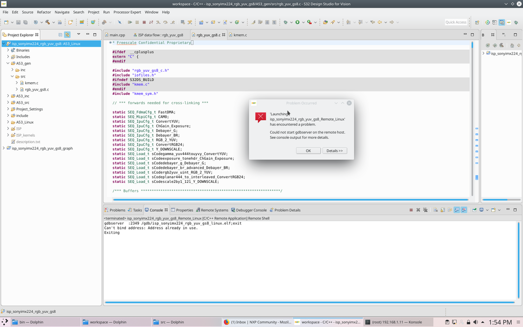523x327 pixels.
Task: Expand the Binaries tree node
Action: 8,50
